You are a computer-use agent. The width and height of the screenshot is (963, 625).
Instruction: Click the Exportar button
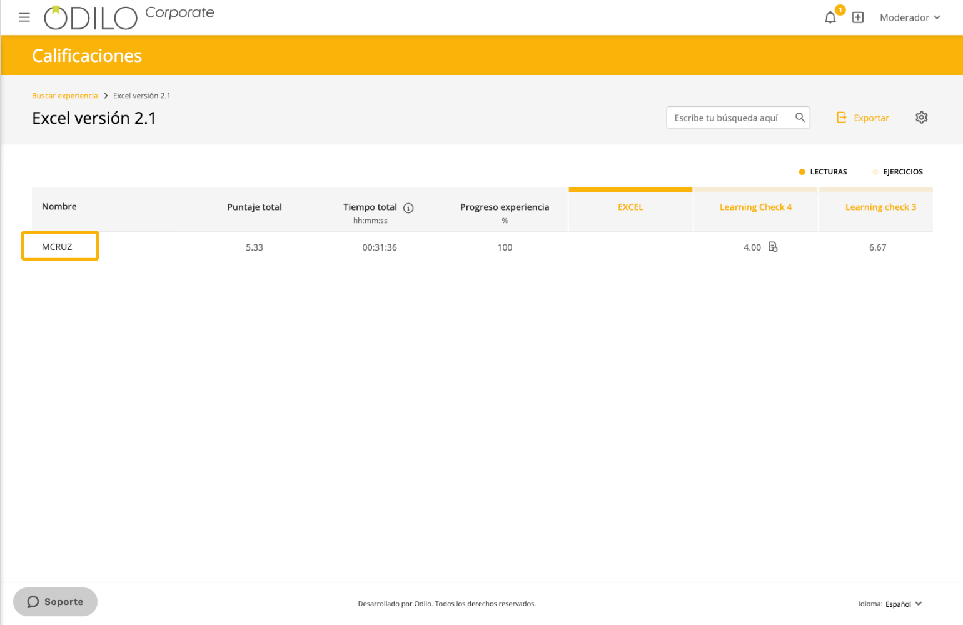[x=862, y=117]
